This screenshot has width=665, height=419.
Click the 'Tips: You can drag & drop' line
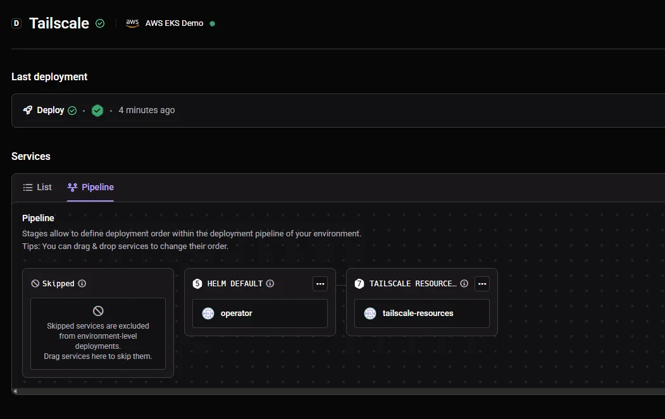125,246
